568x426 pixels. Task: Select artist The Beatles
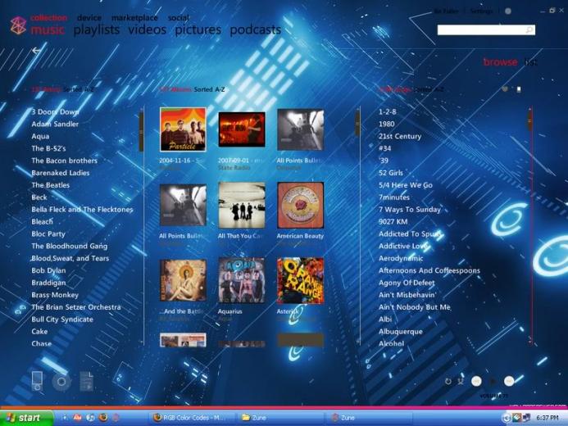tap(50, 185)
